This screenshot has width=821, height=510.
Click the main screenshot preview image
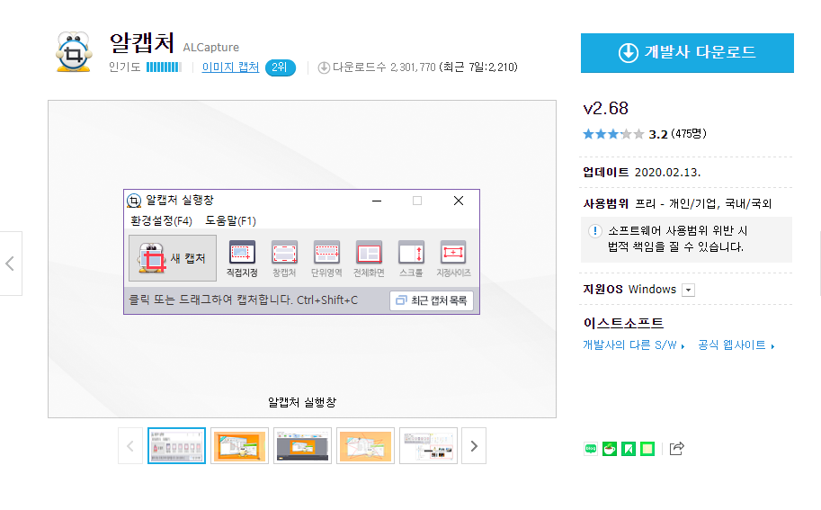pyautogui.click(x=302, y=259)
